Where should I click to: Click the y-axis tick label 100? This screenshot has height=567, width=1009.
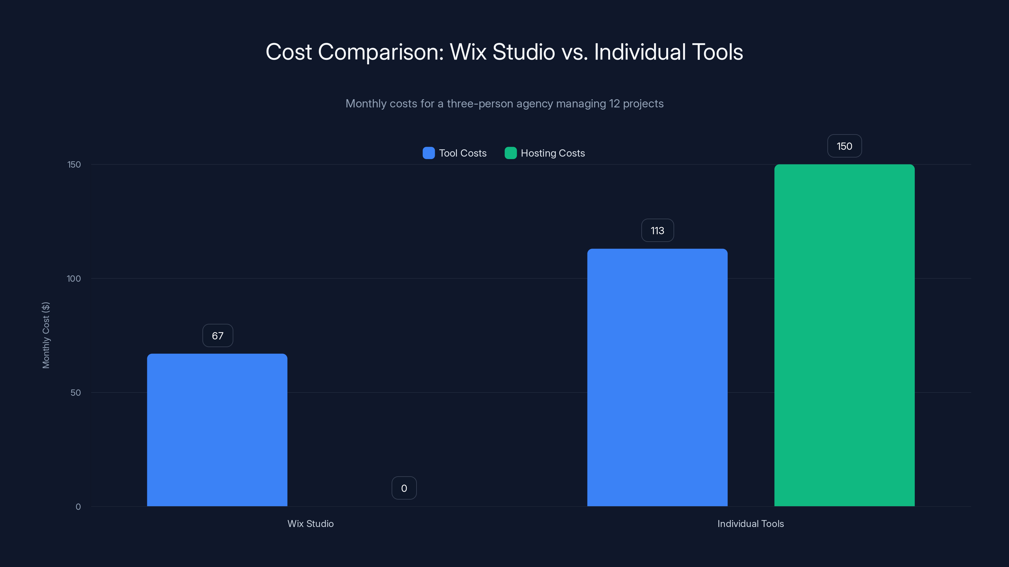click(x=74, y=278)
